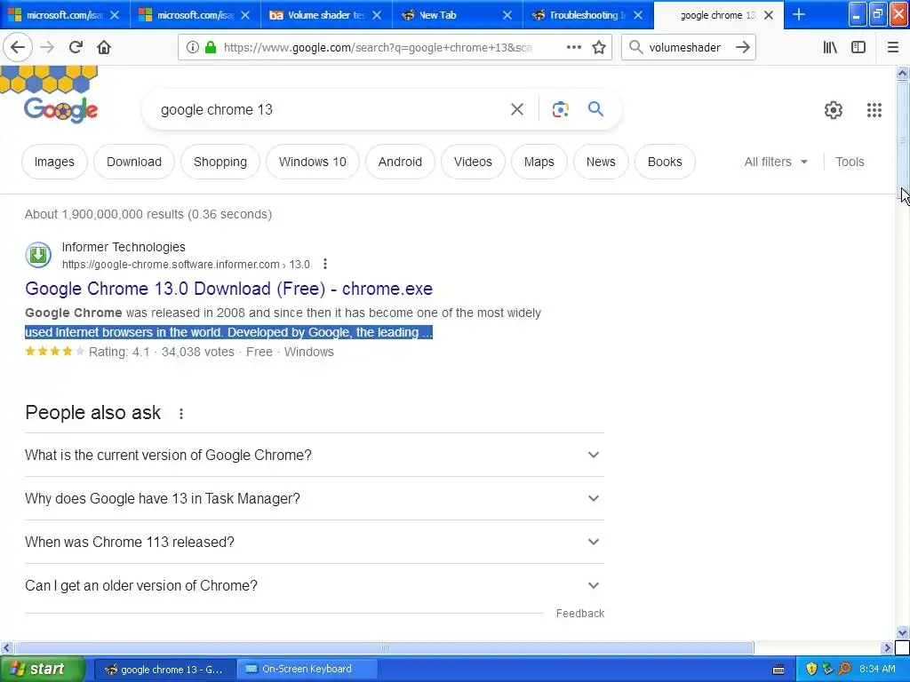Submit volumeshader search with the arrow button

[x=743, y=48]
